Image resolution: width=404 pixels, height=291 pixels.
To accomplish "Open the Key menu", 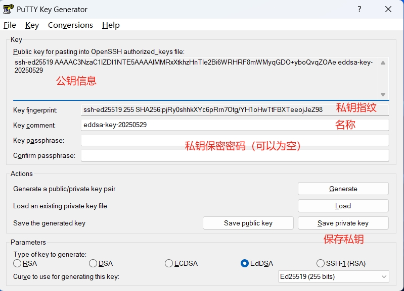I will click(x=32, y=25).
